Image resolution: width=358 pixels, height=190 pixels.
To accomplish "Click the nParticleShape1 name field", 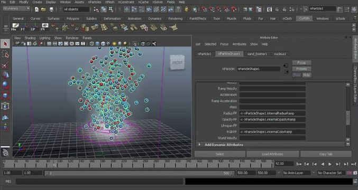I will pos(259,69).
